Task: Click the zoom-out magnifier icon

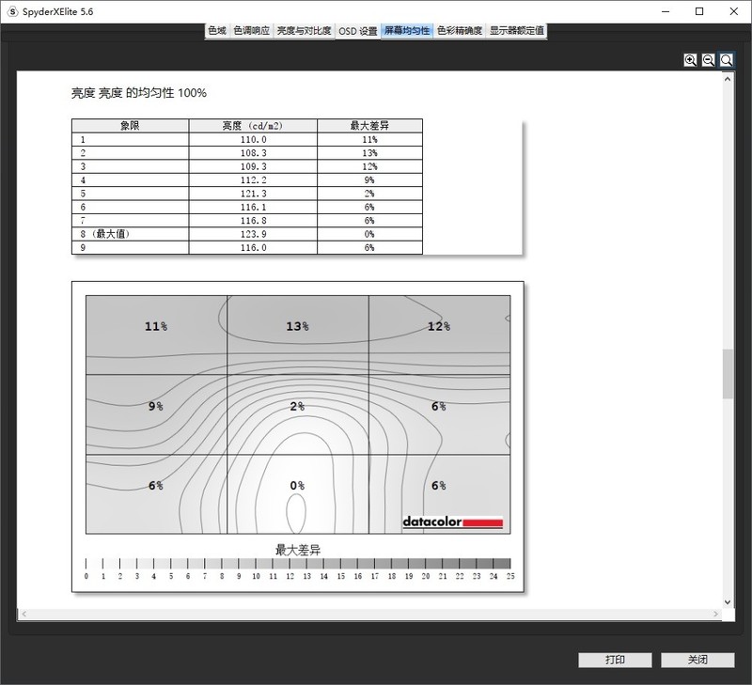Action: point(706,58)
